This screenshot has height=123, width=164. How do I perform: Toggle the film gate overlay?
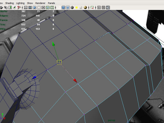tap(30, 8)
